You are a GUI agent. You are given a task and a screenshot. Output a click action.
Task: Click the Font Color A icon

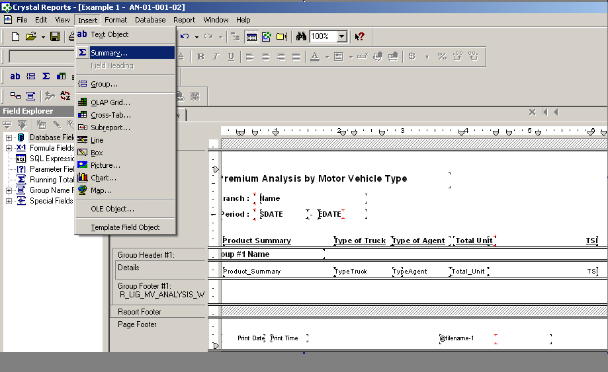(x=315, y=57)
